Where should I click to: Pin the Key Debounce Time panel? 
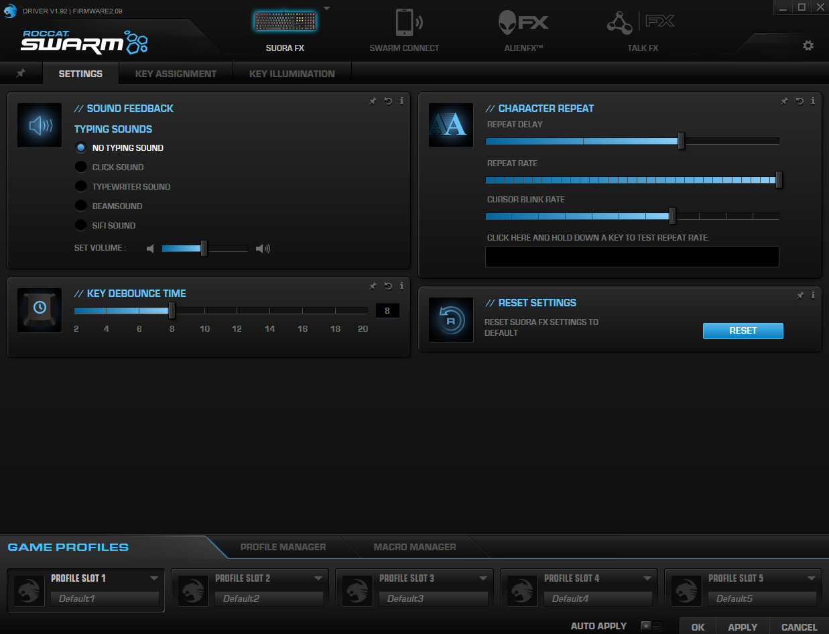[x=373, y=286]
